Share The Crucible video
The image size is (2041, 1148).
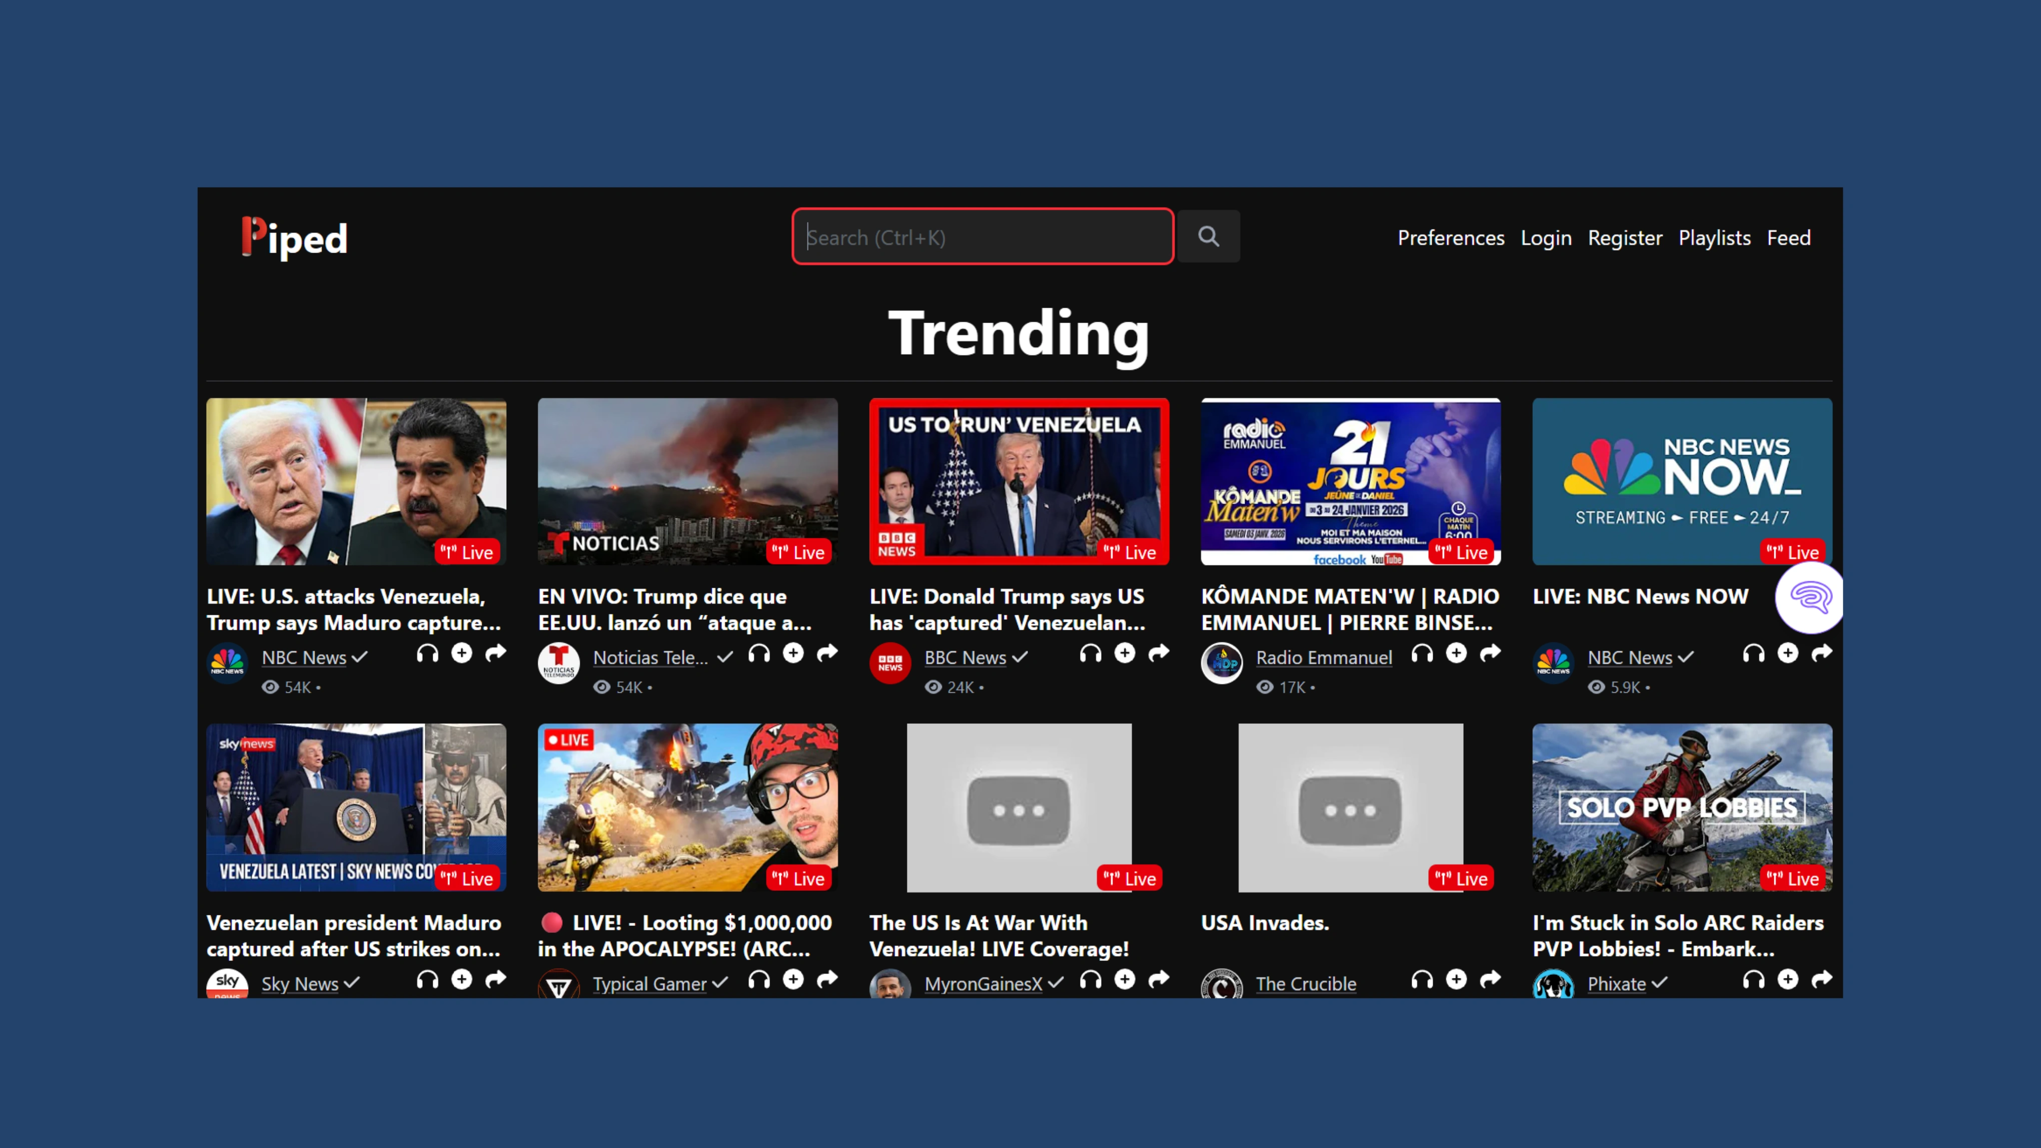1490,979
